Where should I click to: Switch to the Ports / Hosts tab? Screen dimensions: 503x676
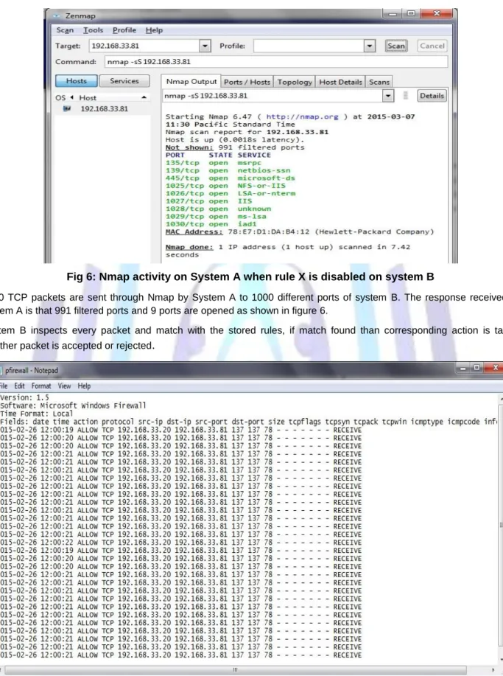247,82
